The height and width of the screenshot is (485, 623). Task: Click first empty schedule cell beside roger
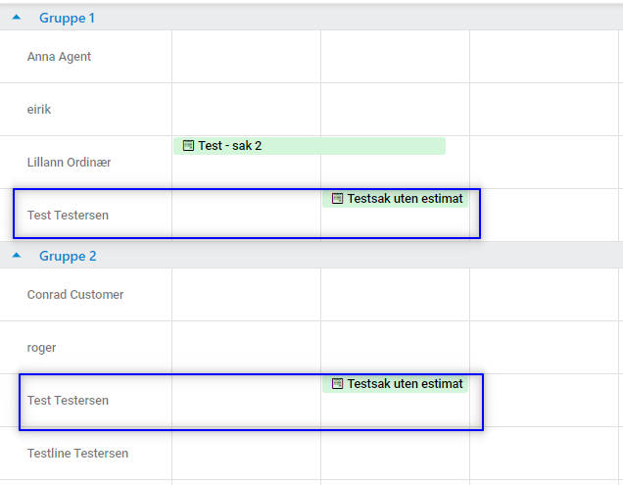point(246,348)
